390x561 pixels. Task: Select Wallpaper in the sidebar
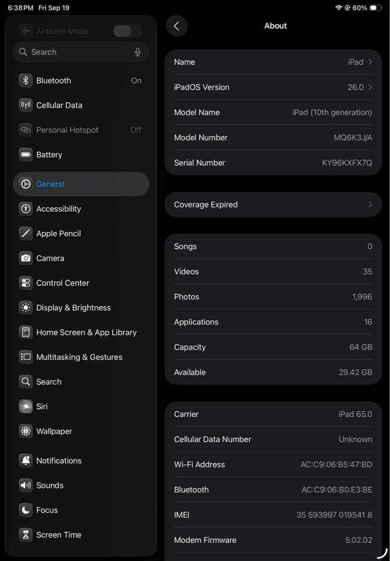click(54, 431)
